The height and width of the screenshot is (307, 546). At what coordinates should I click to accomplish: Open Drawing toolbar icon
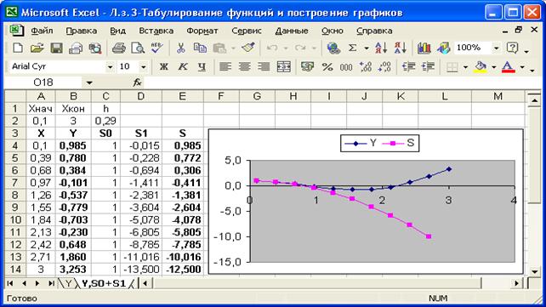click(x=443, y=48)
